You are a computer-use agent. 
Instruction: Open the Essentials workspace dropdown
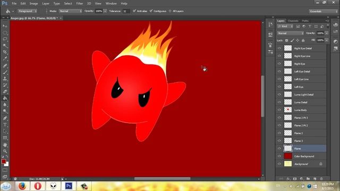324,11
